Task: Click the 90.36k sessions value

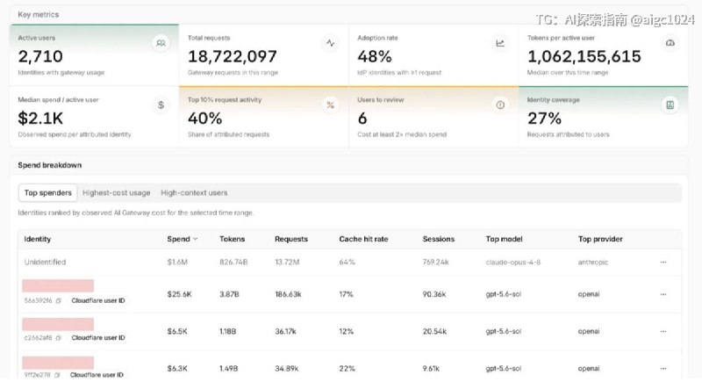Action: click(x=434, y=294)
